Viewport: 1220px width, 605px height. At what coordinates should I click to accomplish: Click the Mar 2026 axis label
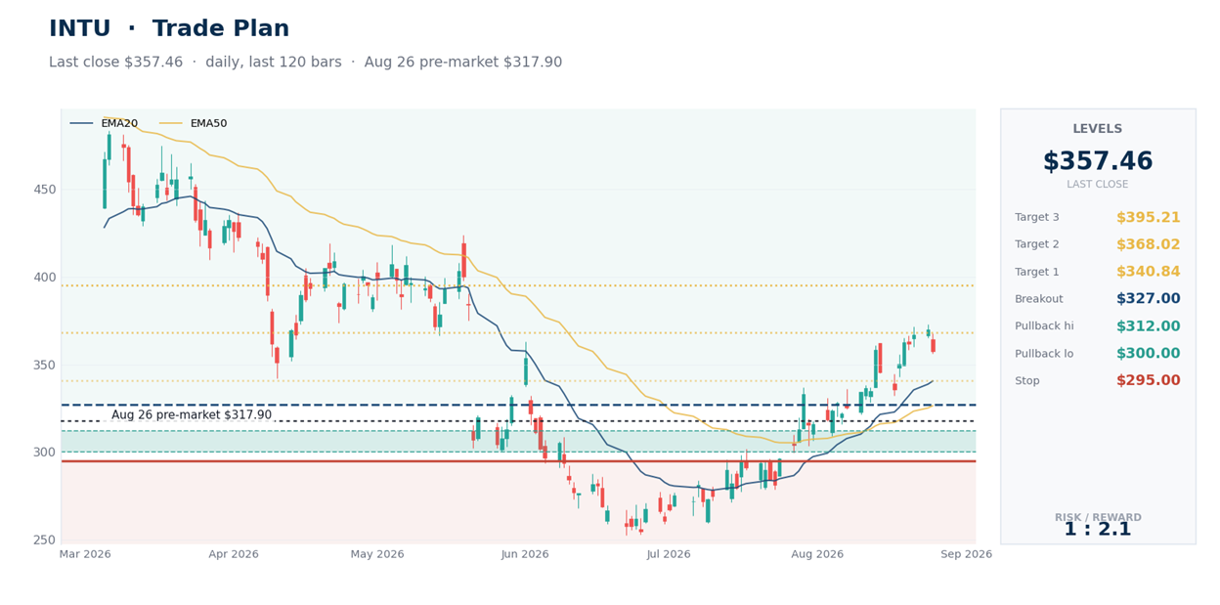coord(85,554)
